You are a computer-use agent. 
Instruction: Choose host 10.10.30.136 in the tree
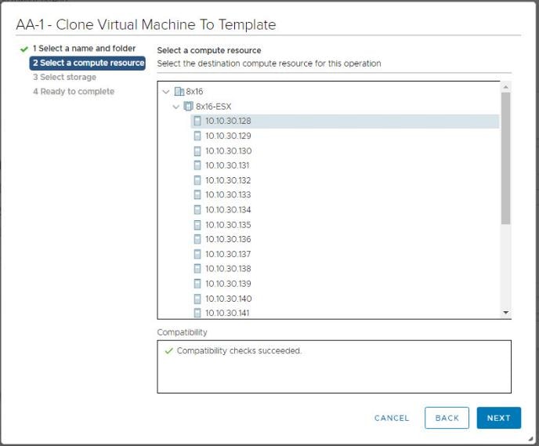(227, 239)
